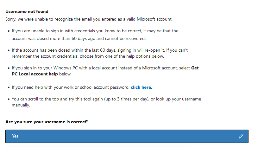
Task: Select the blue "Yes" answer bar
Action: click(127, 136)
